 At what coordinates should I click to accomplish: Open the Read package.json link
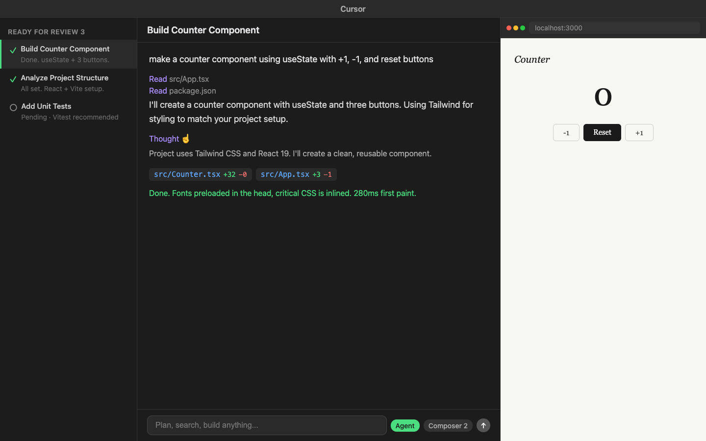tap(182, 91)
